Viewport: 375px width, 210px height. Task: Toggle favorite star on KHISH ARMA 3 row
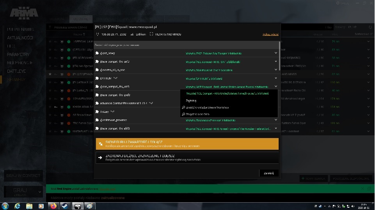click(x=50, y=107)
